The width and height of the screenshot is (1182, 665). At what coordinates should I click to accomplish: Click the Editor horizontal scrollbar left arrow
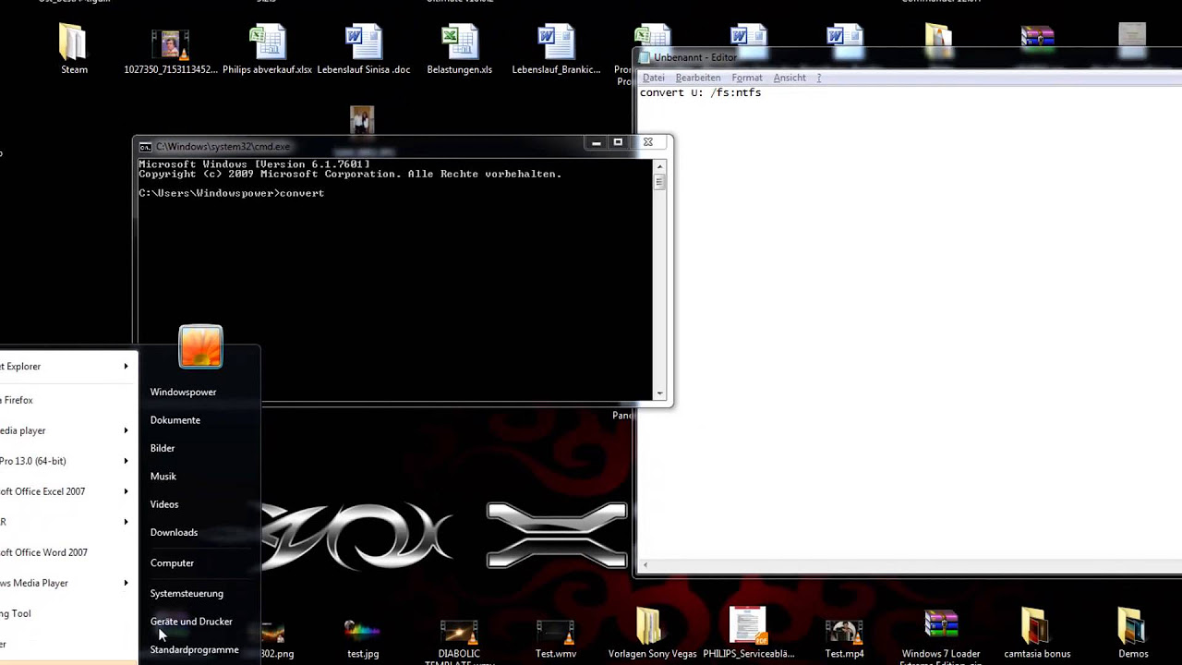[645, 565]
